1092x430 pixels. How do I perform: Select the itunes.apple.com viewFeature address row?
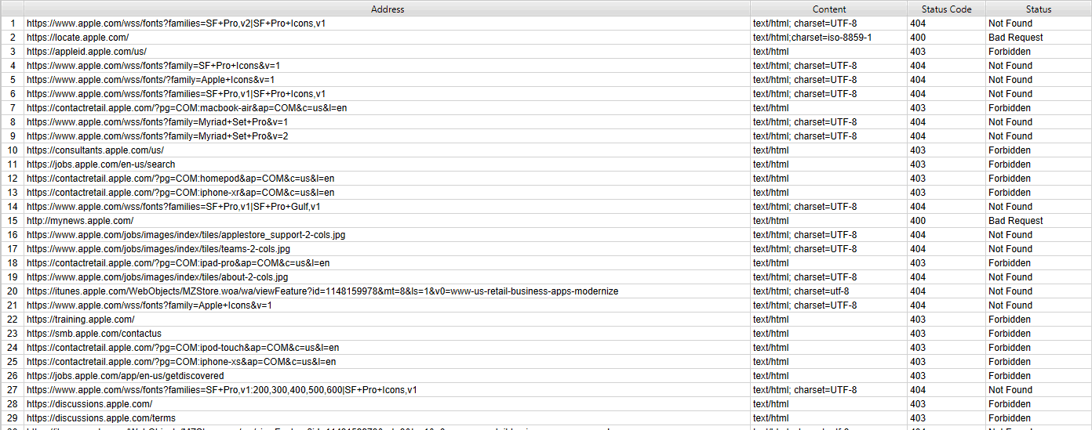tap(322, 291)
